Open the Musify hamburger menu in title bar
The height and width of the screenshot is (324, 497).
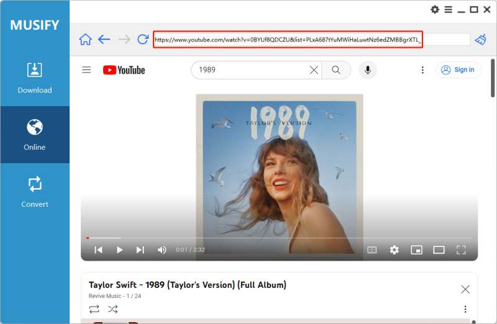448,9
